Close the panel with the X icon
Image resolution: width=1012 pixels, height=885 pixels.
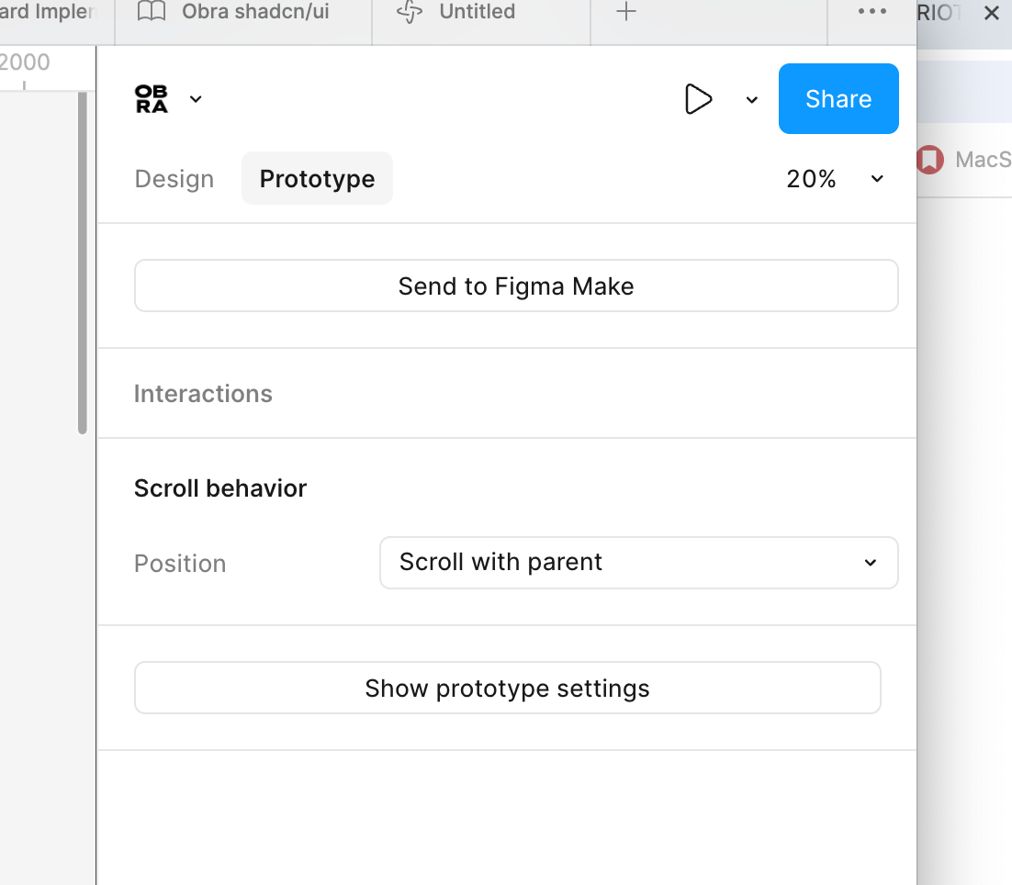(992, 13)
